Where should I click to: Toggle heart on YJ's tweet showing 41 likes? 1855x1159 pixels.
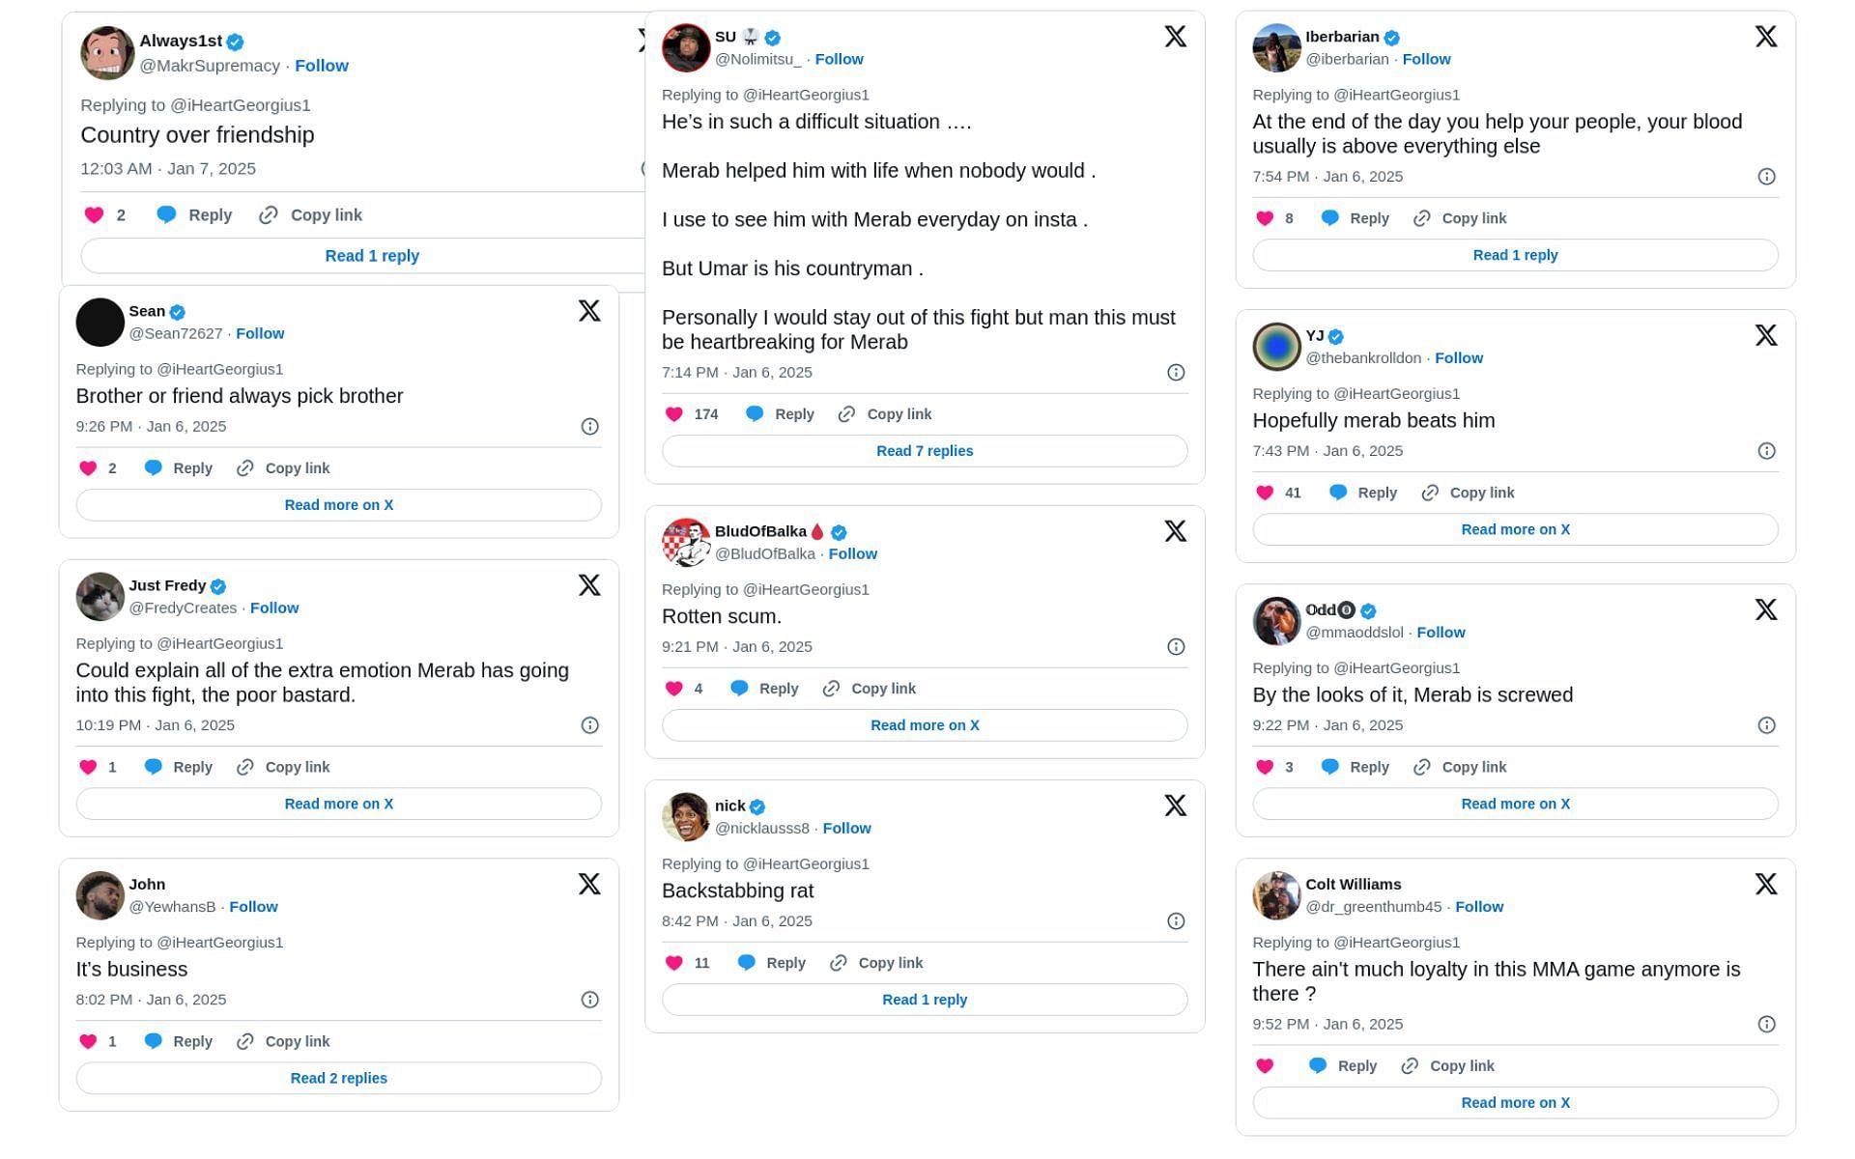coord(1264,492)
